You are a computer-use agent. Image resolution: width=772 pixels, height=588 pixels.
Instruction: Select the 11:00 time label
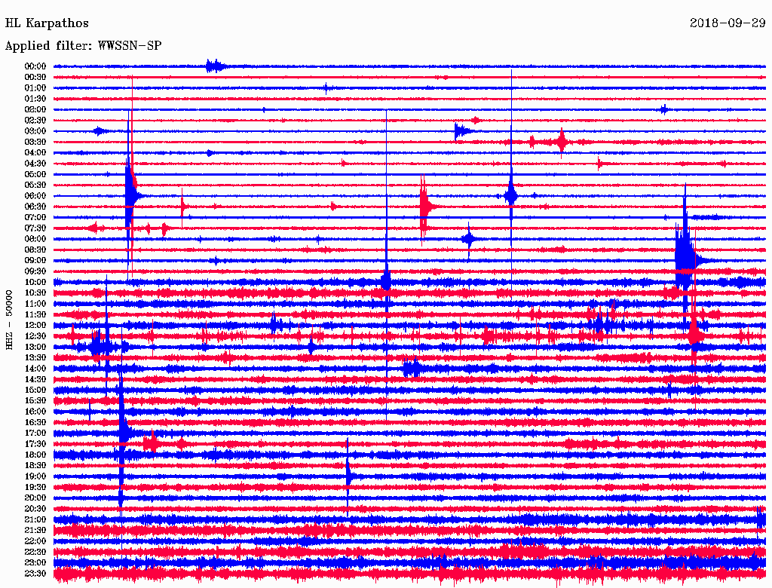click(35, 304)
